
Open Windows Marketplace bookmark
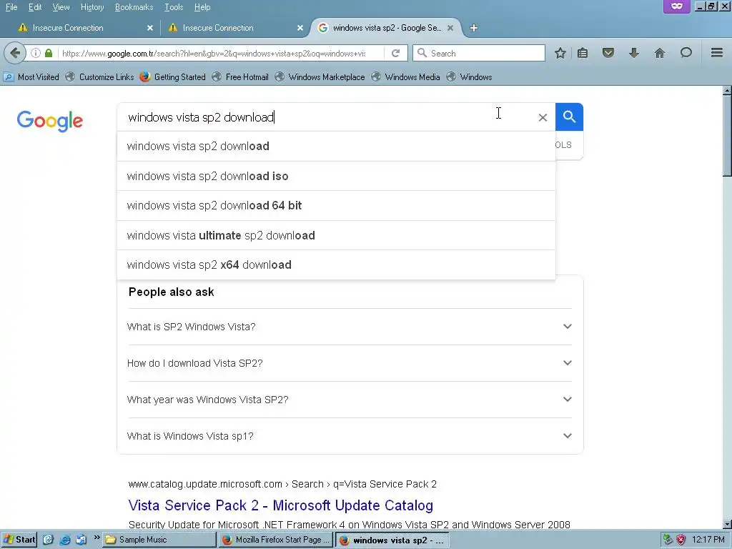point(320,77)
